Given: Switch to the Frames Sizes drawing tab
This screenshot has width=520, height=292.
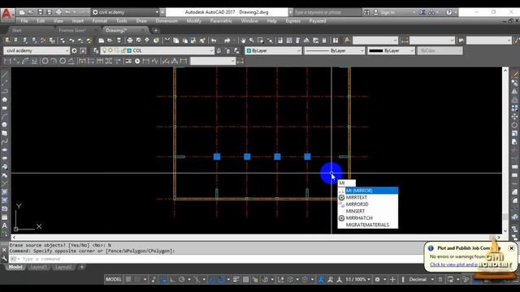Looking at the screenshot, I should (72, 30).
